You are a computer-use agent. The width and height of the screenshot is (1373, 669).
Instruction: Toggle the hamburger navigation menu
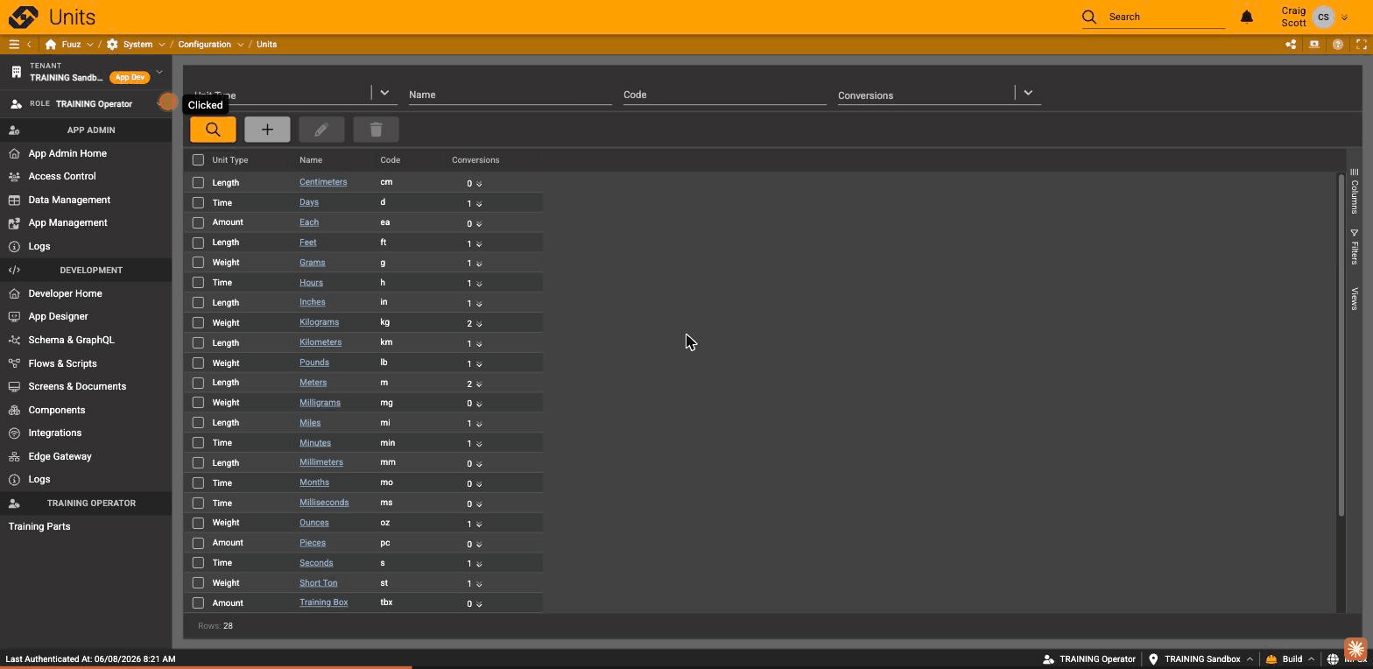pyautogui.click(x=14, y=44)
